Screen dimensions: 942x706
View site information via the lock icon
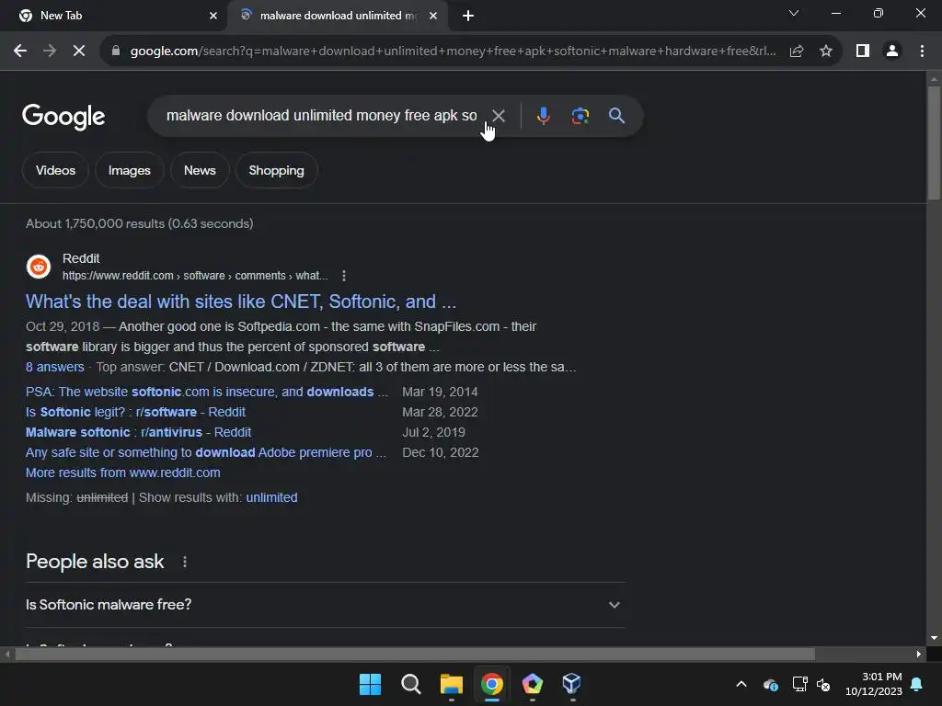tap(116, 51)
